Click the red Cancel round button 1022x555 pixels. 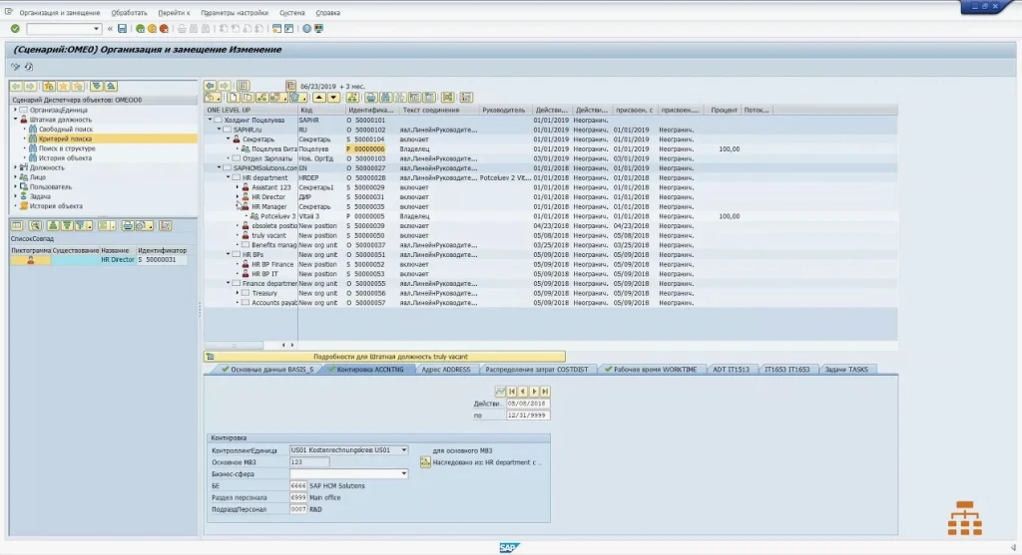point(165,29)
